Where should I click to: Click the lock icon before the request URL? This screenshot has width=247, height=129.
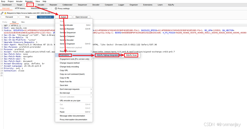5,13
